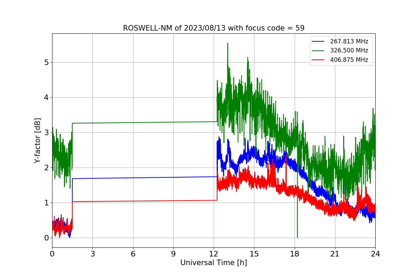Click x-axis tick label '24'

click(x=375, y=254)
